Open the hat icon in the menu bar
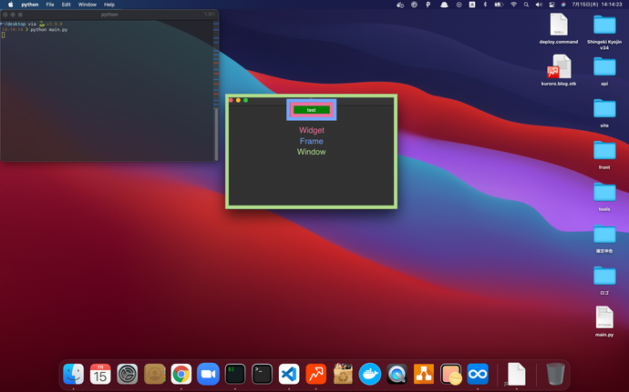The height and width of the screenshot is (392, 629). click(444, 5)
